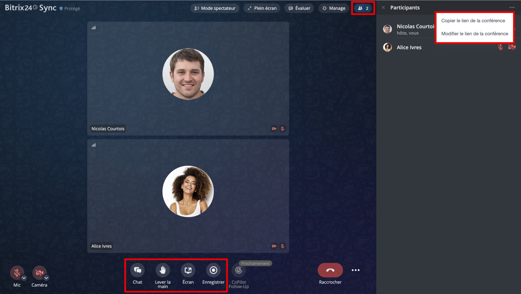Select Modifier le lien de la conférence

pyautogui.click(x=475, y=34)
